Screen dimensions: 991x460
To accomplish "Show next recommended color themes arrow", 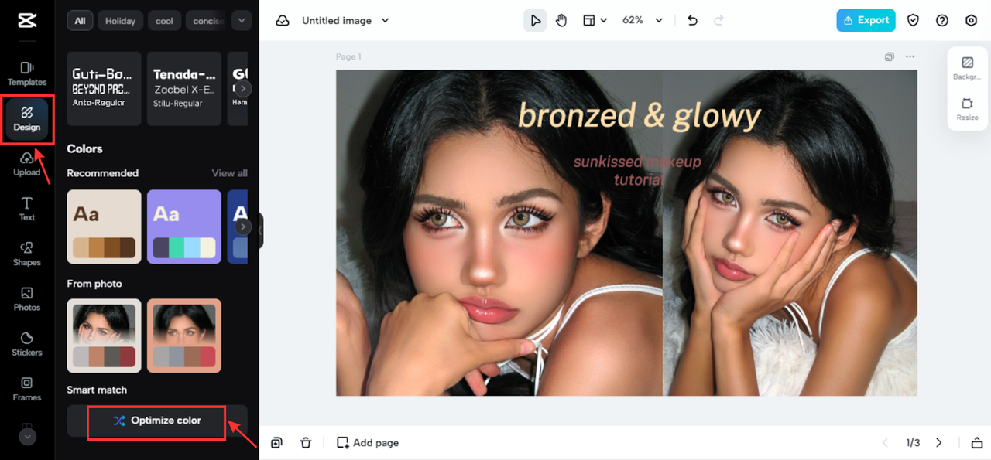I will pos(243,227).
